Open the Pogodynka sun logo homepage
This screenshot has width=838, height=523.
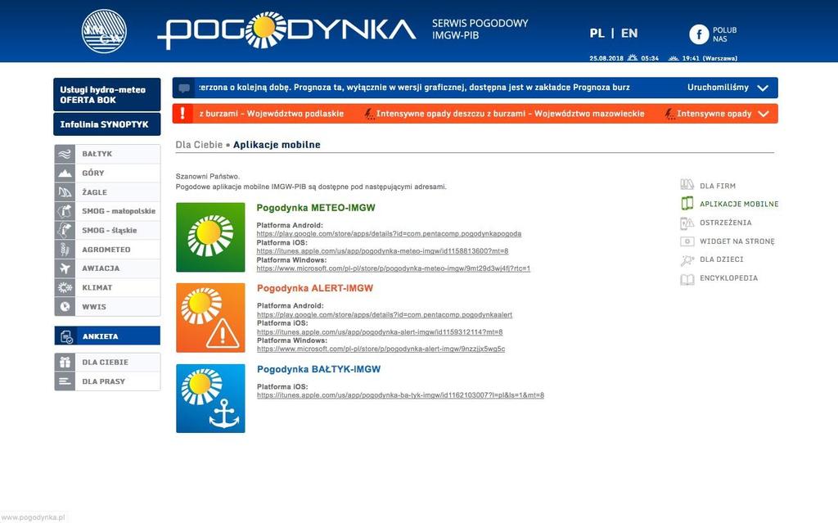[x=286, y=30]
